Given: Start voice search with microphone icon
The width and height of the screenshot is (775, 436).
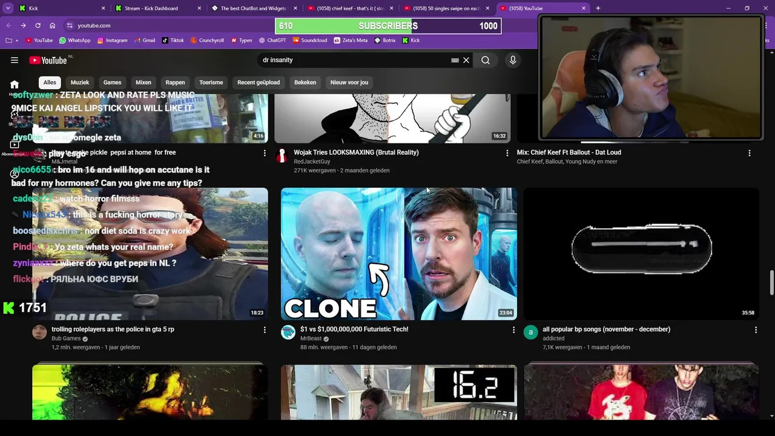Looking at the screenshot, I should point(513,60).
